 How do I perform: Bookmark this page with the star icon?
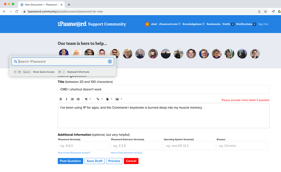coord(266,12)
